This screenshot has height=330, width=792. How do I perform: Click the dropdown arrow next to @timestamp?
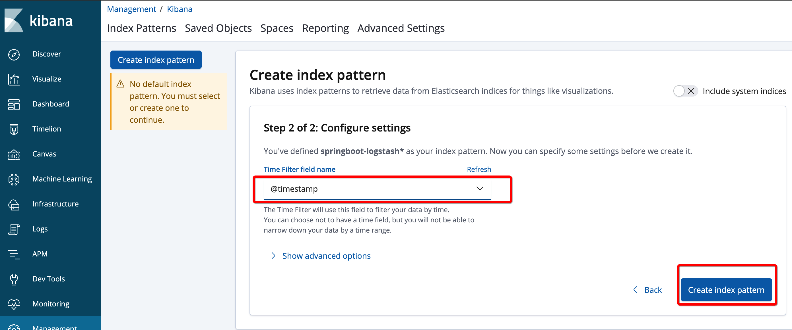pyautogui.click(x=480, y=189)
